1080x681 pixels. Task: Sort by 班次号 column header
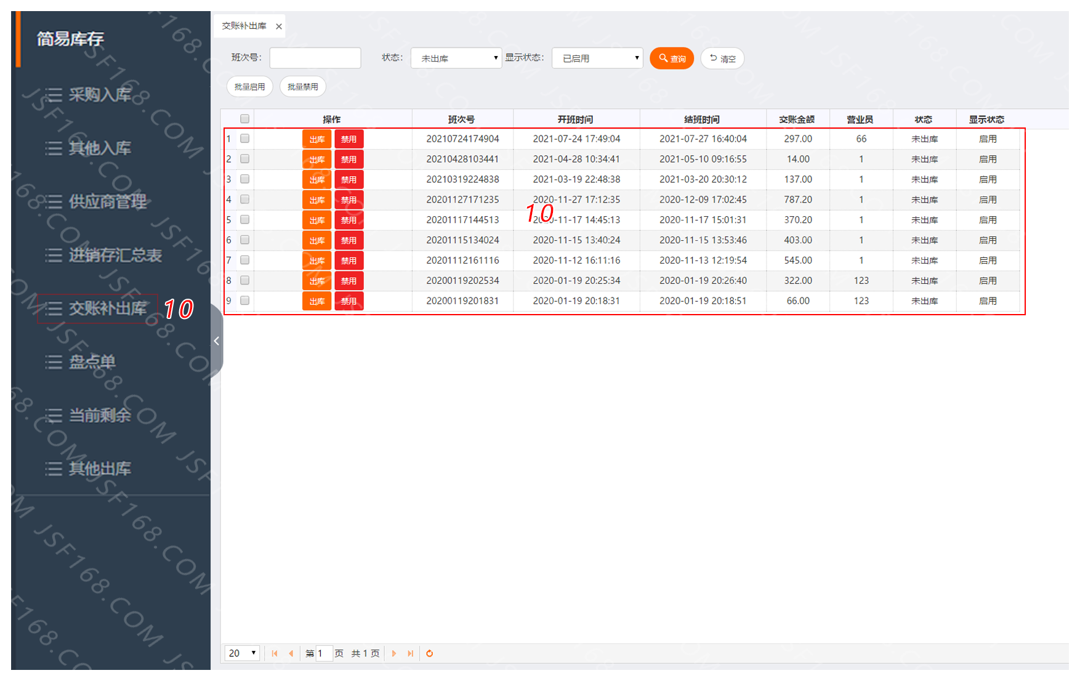click(462, 119)
